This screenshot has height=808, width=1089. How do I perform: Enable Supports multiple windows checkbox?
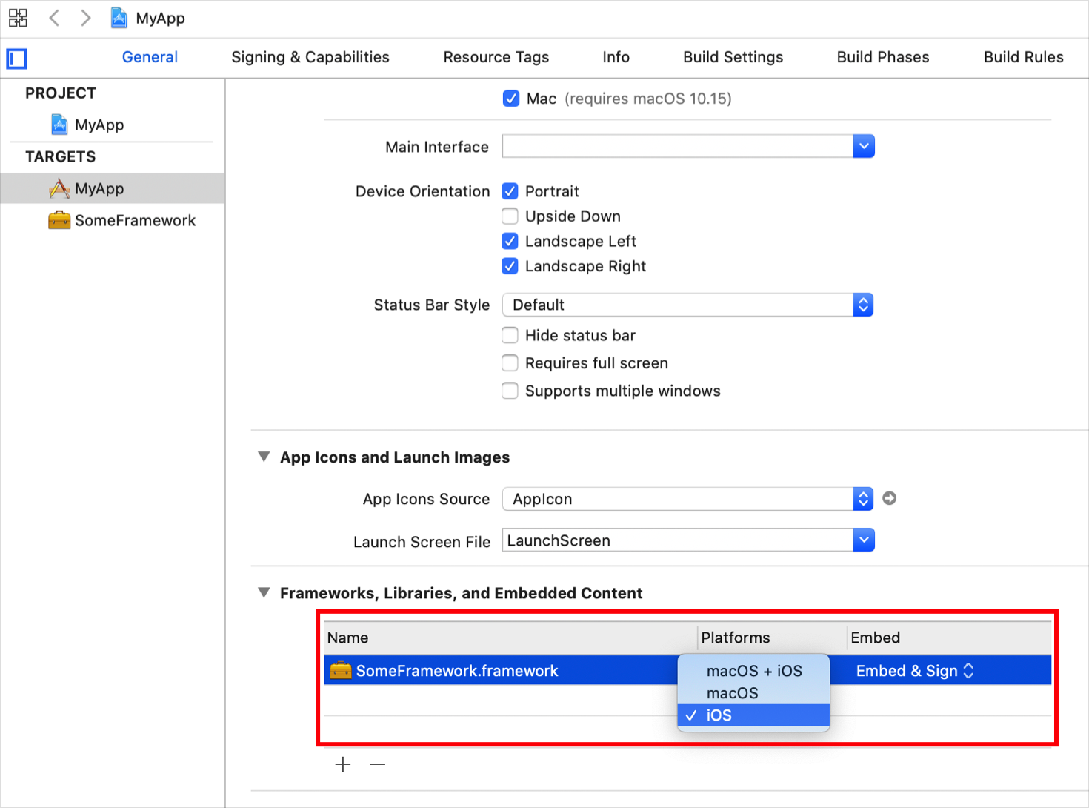pos(510,391)
